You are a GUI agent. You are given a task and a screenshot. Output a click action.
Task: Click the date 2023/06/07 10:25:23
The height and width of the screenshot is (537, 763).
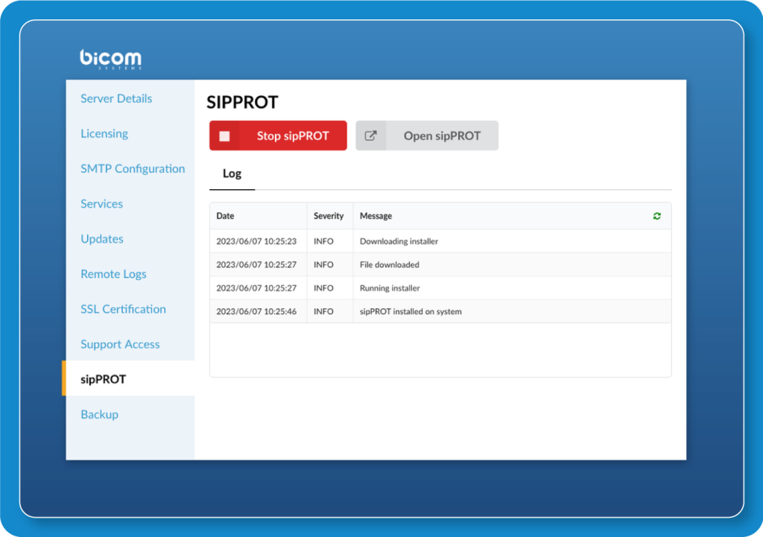point(256,241)
